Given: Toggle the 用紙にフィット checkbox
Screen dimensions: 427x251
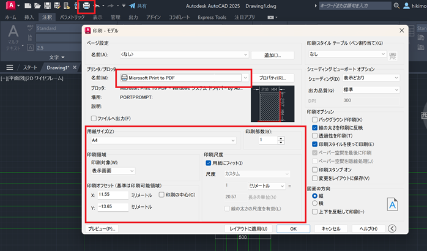Looking at the screenshot, I should (x=209, y=163).
